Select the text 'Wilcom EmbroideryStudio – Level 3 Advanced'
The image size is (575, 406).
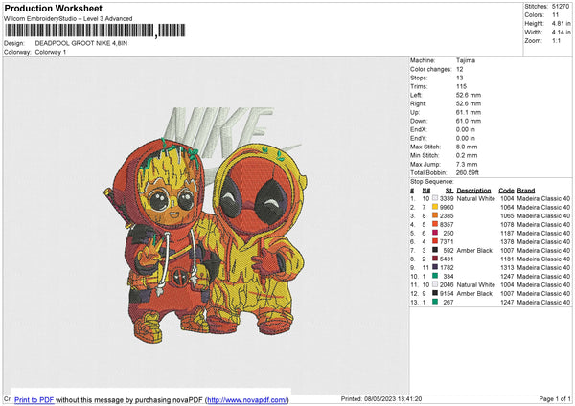[x=68, y=19]
